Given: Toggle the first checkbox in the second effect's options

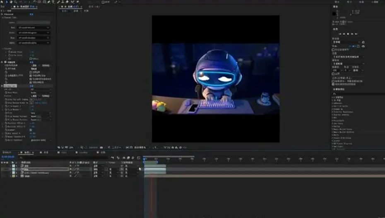Looking at the screenshot, I should pyautogui.click(x=31, y=72).
